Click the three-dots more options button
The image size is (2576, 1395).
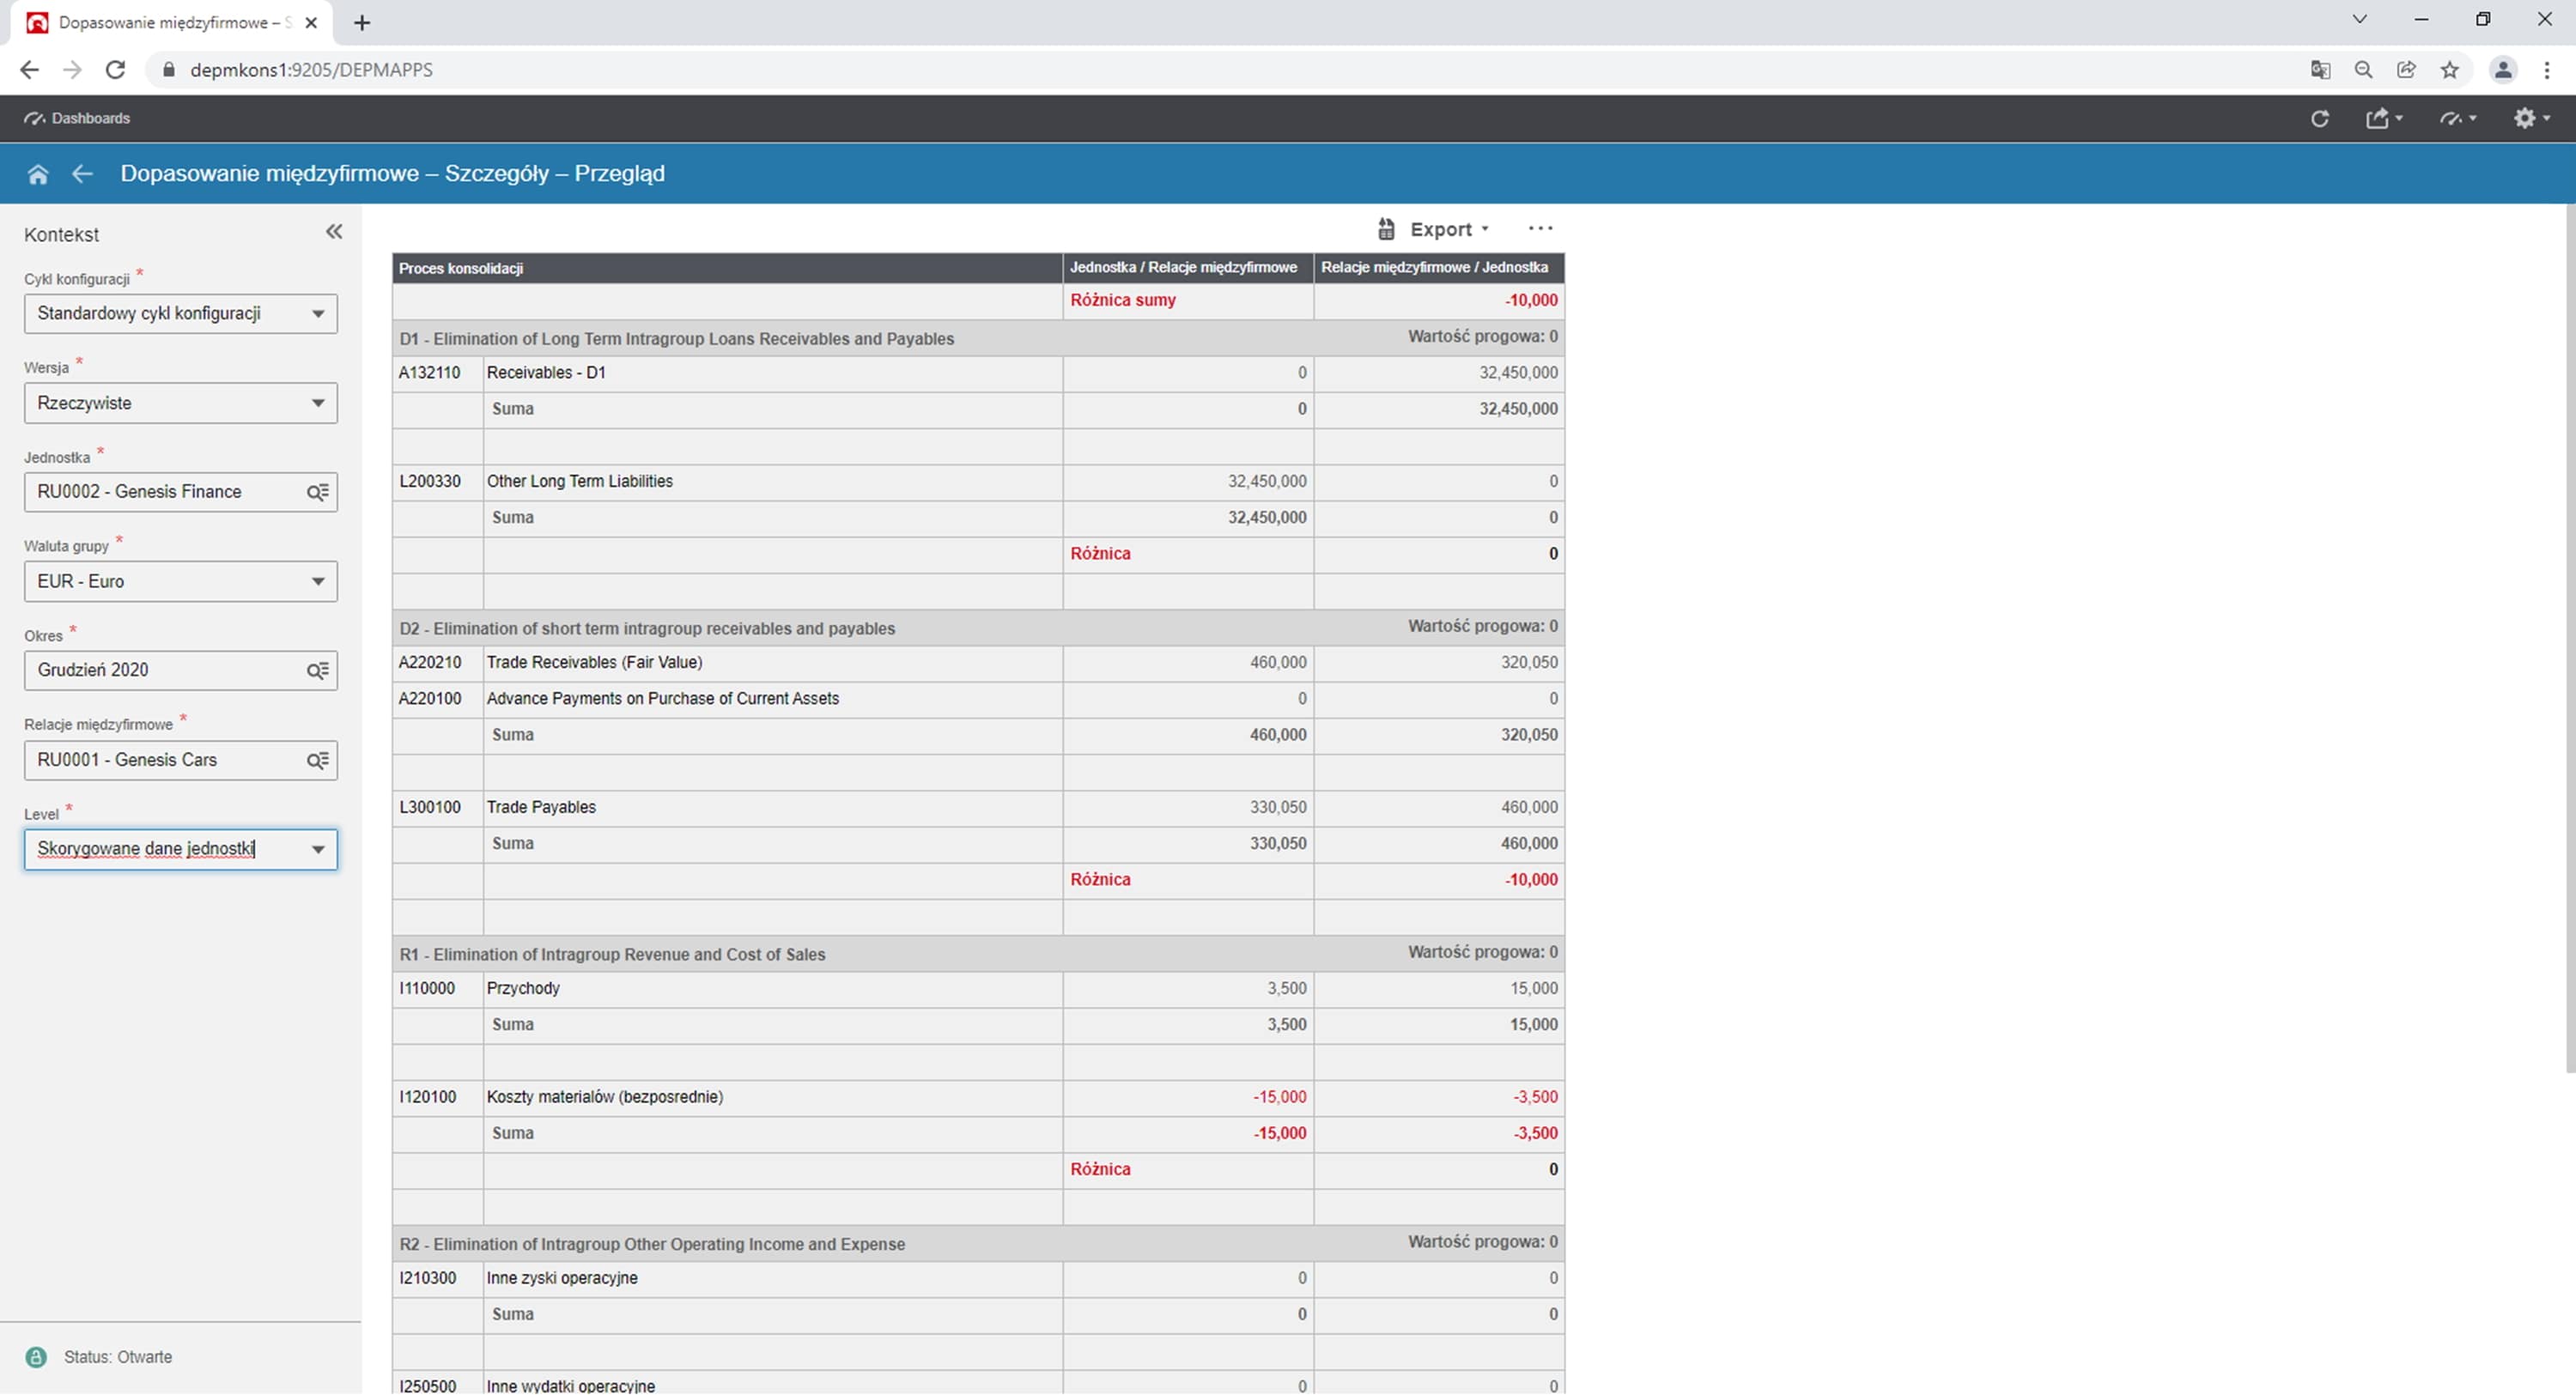pos(1540,229)
